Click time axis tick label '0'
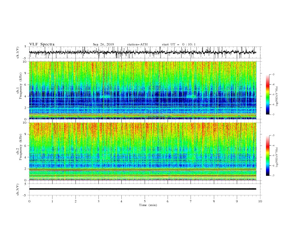 [29, 201]
